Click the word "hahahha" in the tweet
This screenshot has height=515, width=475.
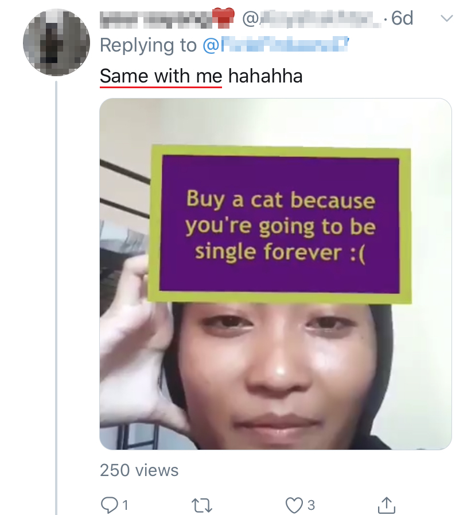tap(265, 76)
